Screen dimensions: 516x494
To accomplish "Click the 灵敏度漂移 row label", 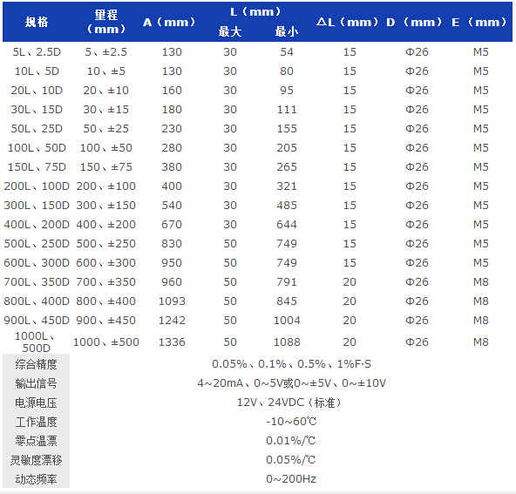I will (x=37, y=460).
